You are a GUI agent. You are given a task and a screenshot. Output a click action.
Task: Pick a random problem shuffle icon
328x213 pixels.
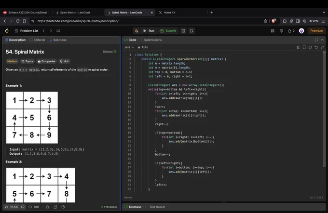tap(58, 31)
